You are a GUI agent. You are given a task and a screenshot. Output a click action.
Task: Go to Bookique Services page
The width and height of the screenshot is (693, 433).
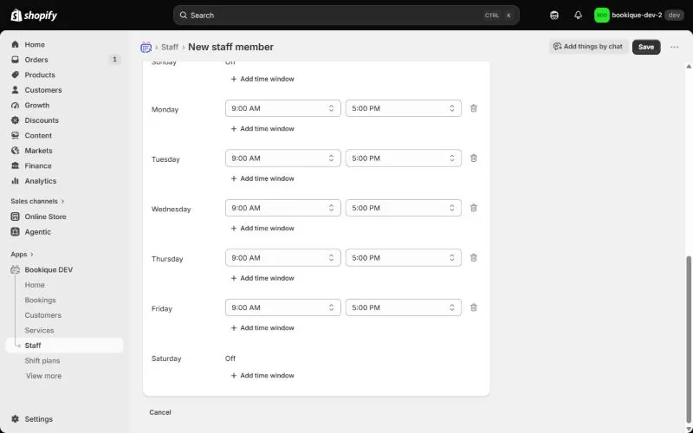(39, 331)
